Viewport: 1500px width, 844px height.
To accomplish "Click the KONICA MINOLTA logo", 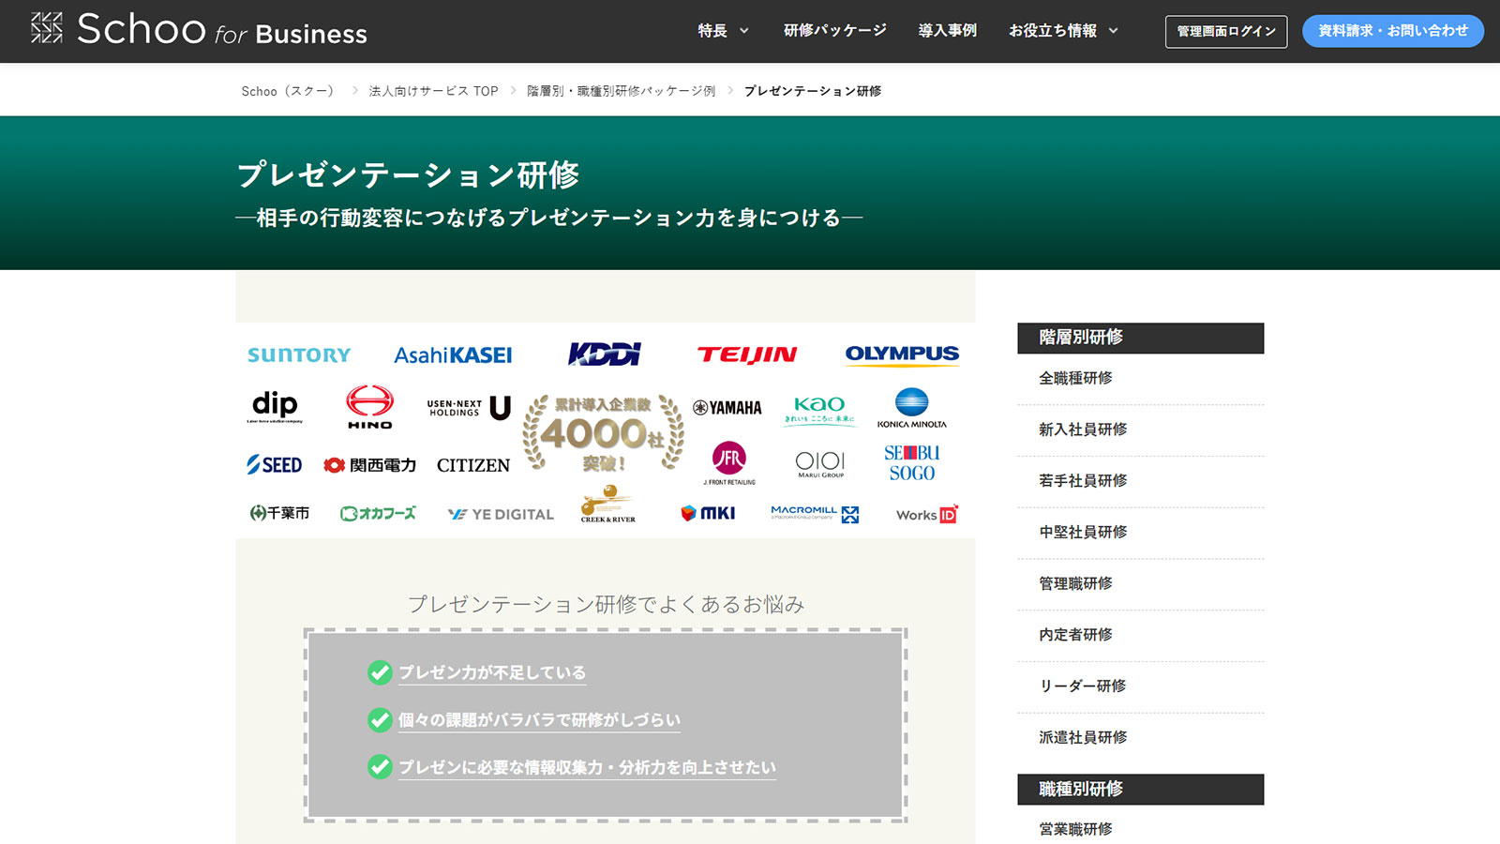I will click(x=912, y=408).
